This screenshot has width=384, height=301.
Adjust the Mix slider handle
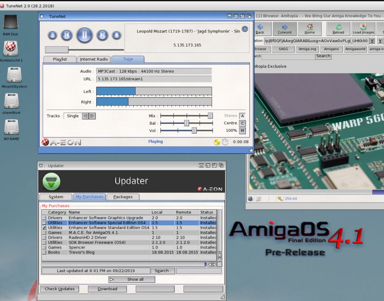click(210, 116)
